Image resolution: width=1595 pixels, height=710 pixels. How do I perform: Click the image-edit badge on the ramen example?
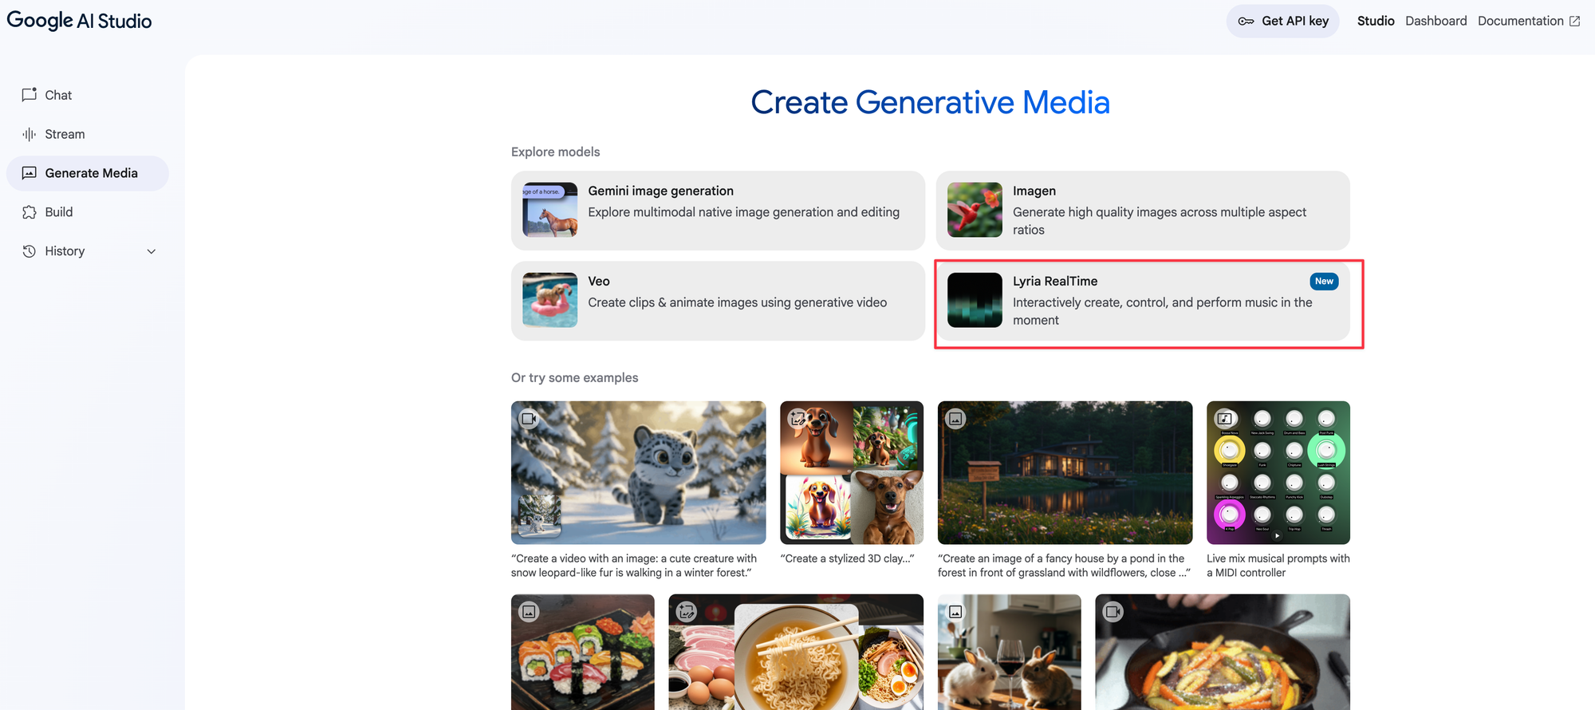686,612
